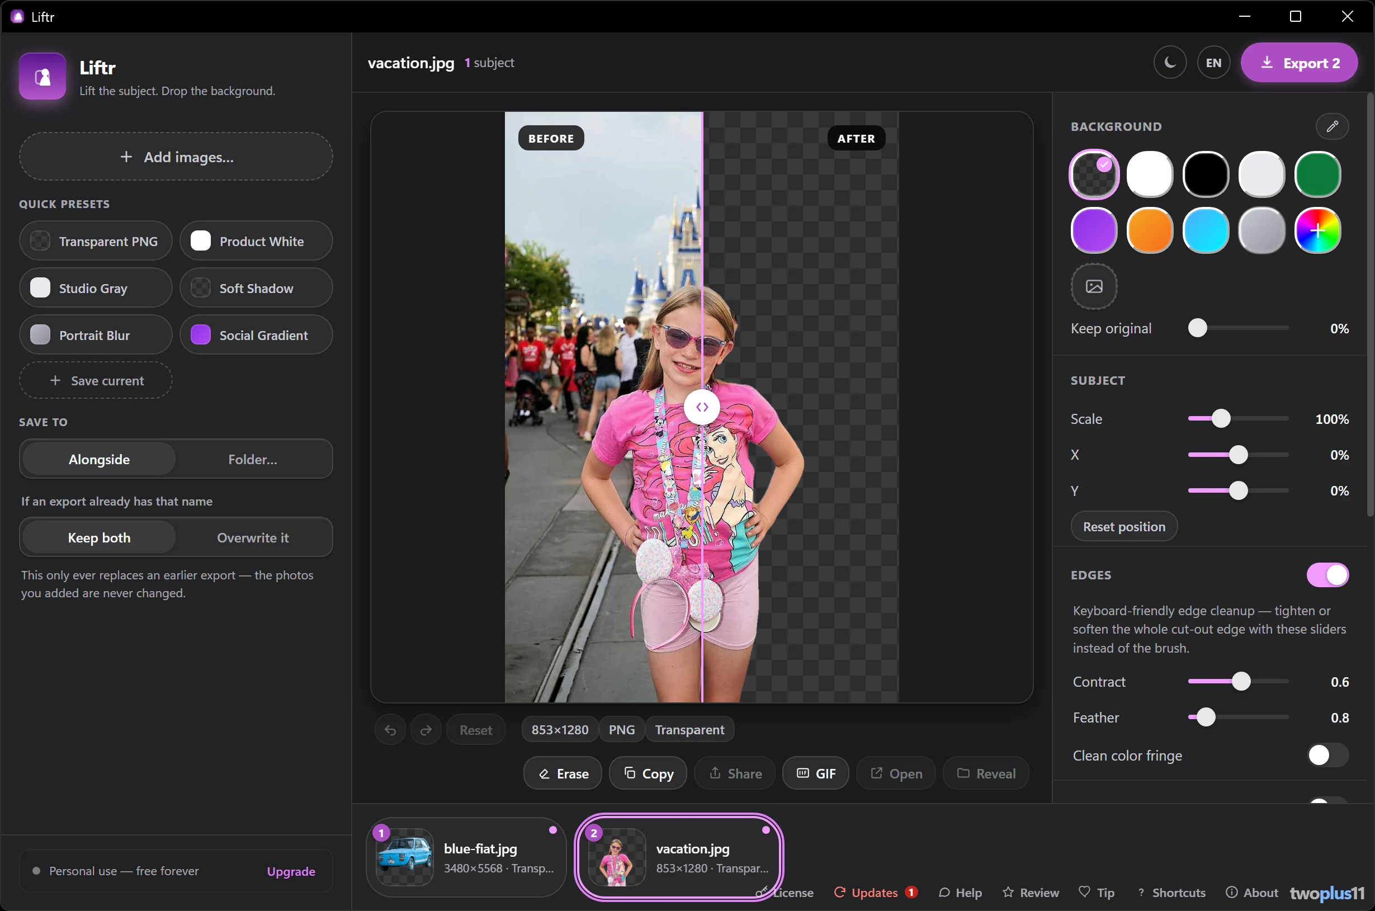Click Reset position
This screenshot has width=1375, height=911.
click(x=1123, y=526)
